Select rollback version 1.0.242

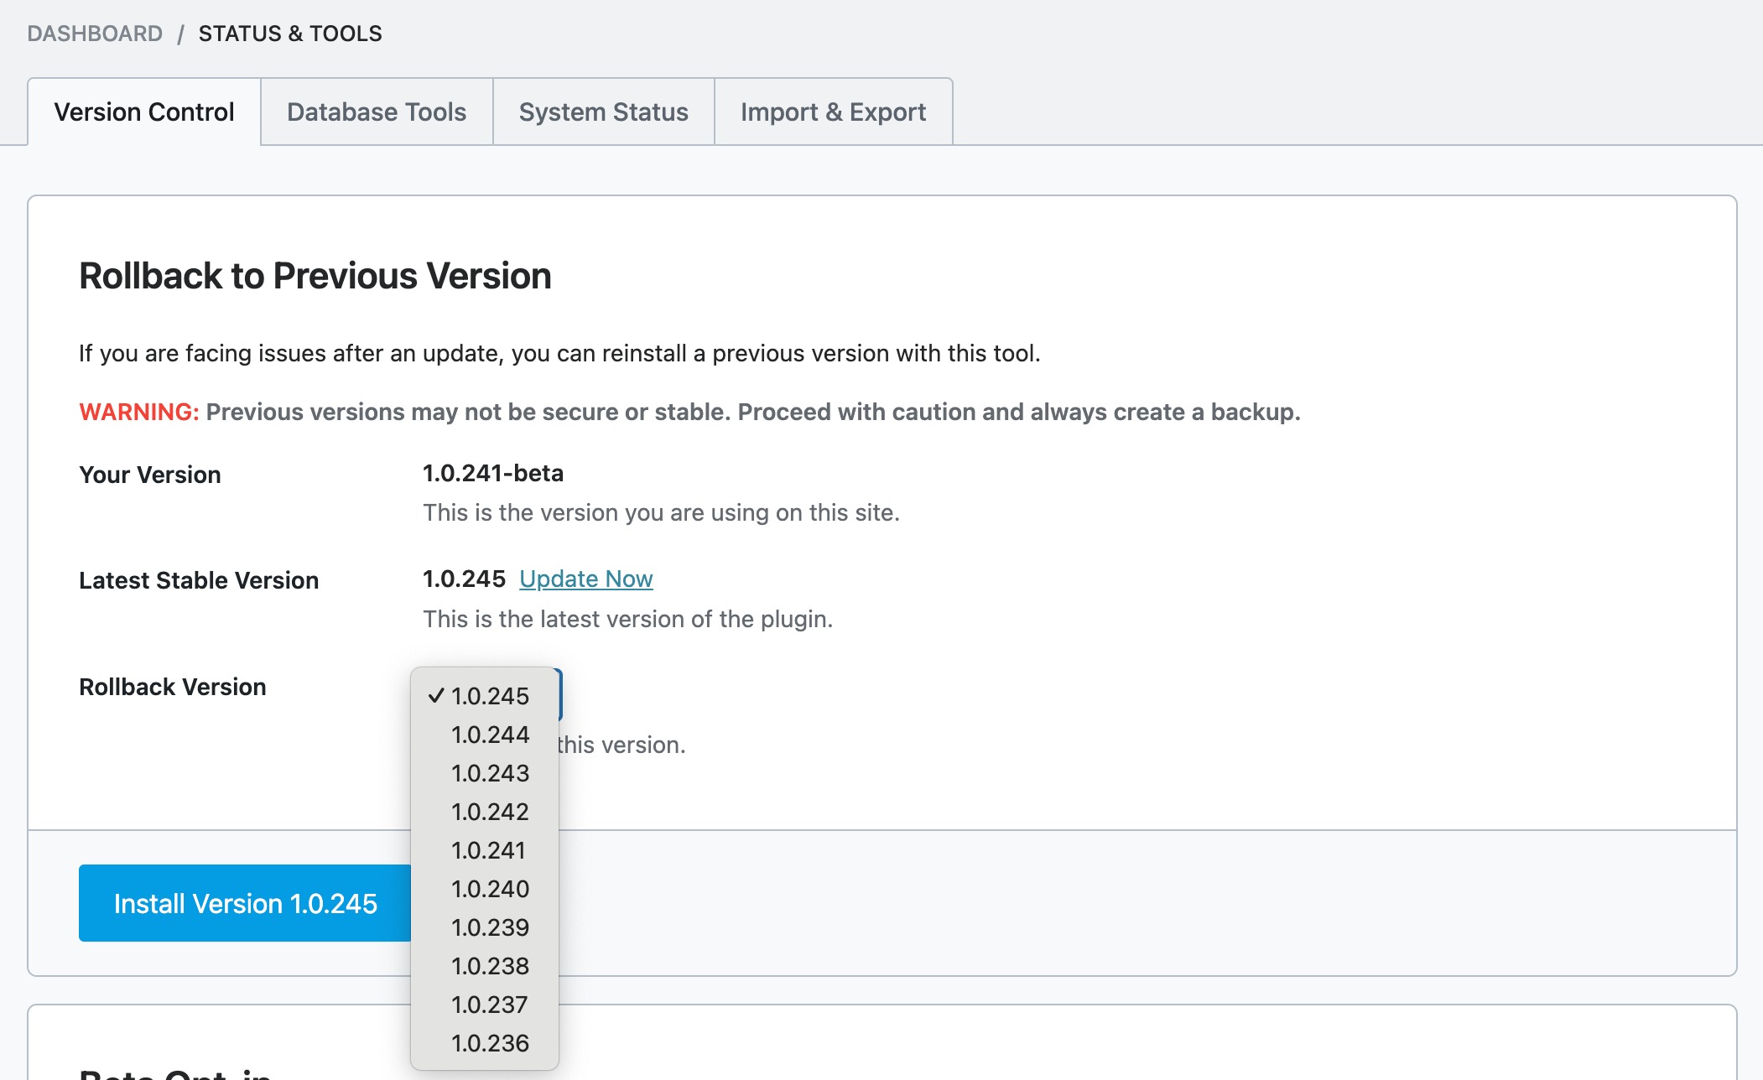(490, 812)
